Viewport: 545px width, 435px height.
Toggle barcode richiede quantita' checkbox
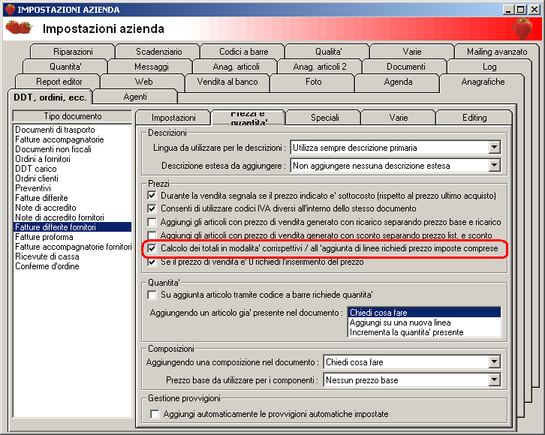tap(152, 295)
